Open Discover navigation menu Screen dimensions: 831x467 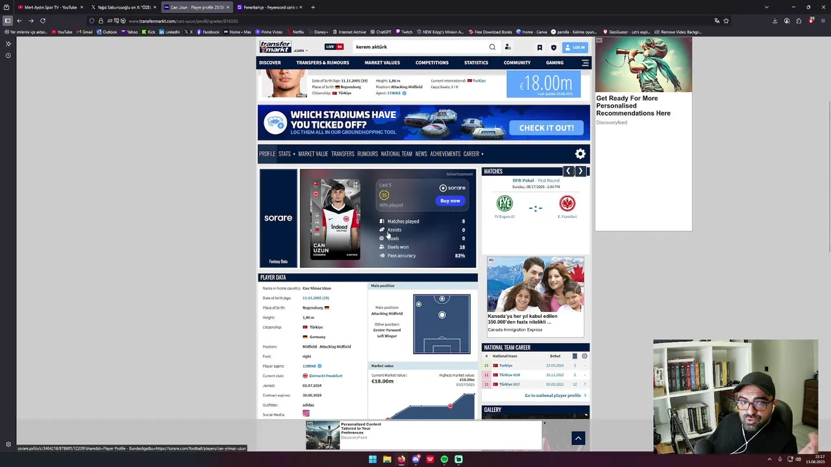click(x=270, y=63)
